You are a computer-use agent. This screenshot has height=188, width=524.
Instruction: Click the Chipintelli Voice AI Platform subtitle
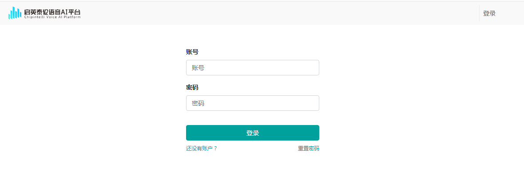click(x=52, y=18)
